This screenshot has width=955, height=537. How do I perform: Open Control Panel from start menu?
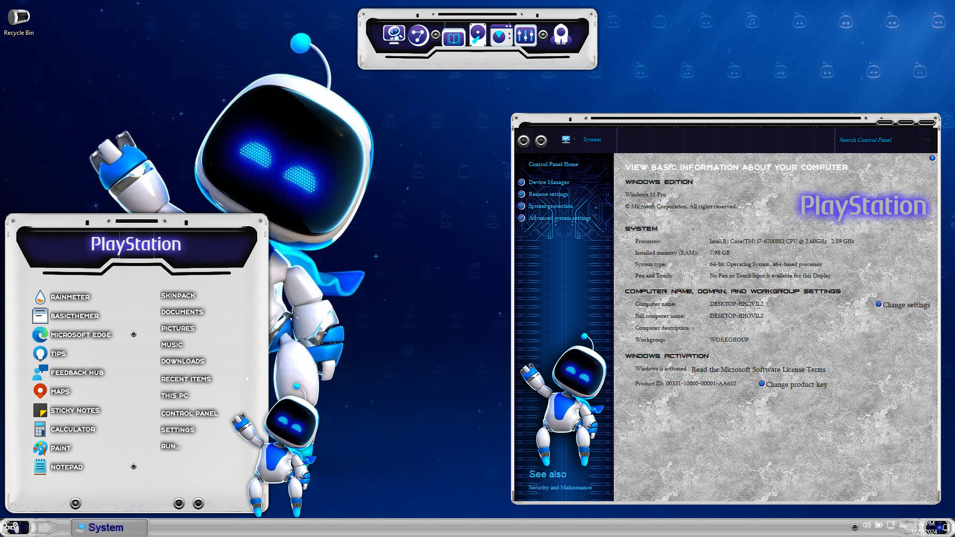click(x=189, y=413)
